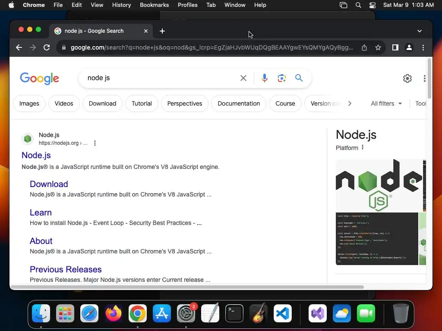Share this page using the share icon
Image resolution: width=442 pixels, height=331 pixels.
click(364, 47)
